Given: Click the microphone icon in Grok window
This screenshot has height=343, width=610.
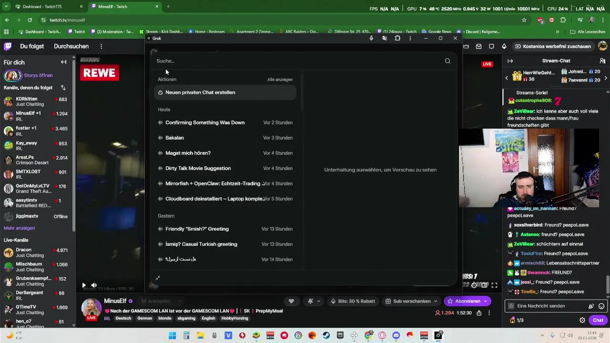Looking at the screenshot, I should (x=371, y=38).
